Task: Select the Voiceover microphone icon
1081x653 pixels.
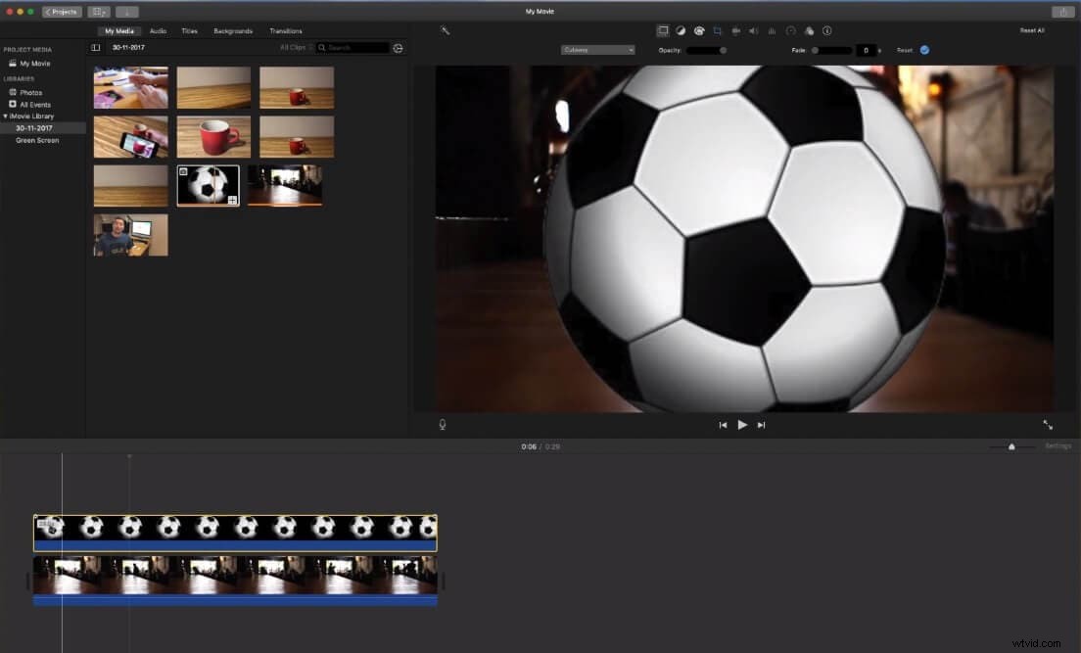Action: pyautogui.click(x=442, y=424)
